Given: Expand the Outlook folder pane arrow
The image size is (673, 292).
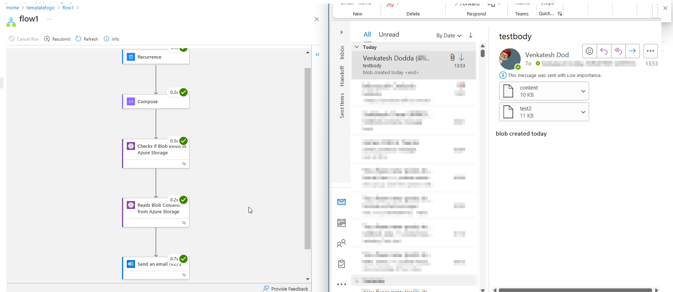Looking at the screenshot, I should [341, 32].
